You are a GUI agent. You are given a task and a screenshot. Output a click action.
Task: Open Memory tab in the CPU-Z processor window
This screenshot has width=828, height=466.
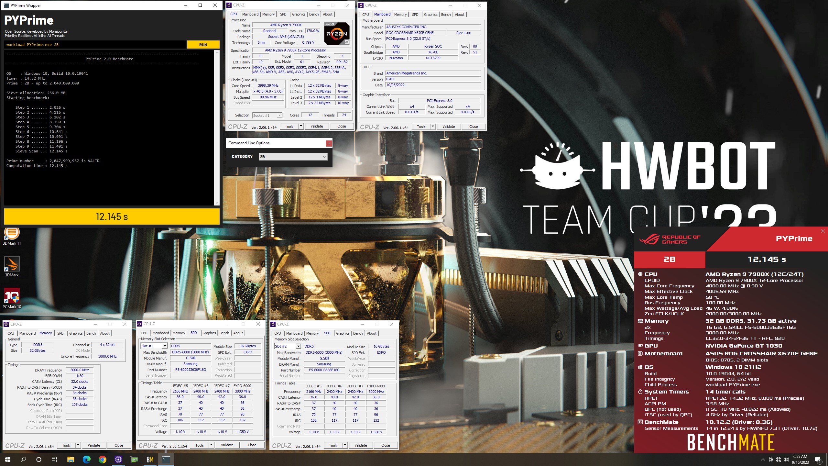268,14
